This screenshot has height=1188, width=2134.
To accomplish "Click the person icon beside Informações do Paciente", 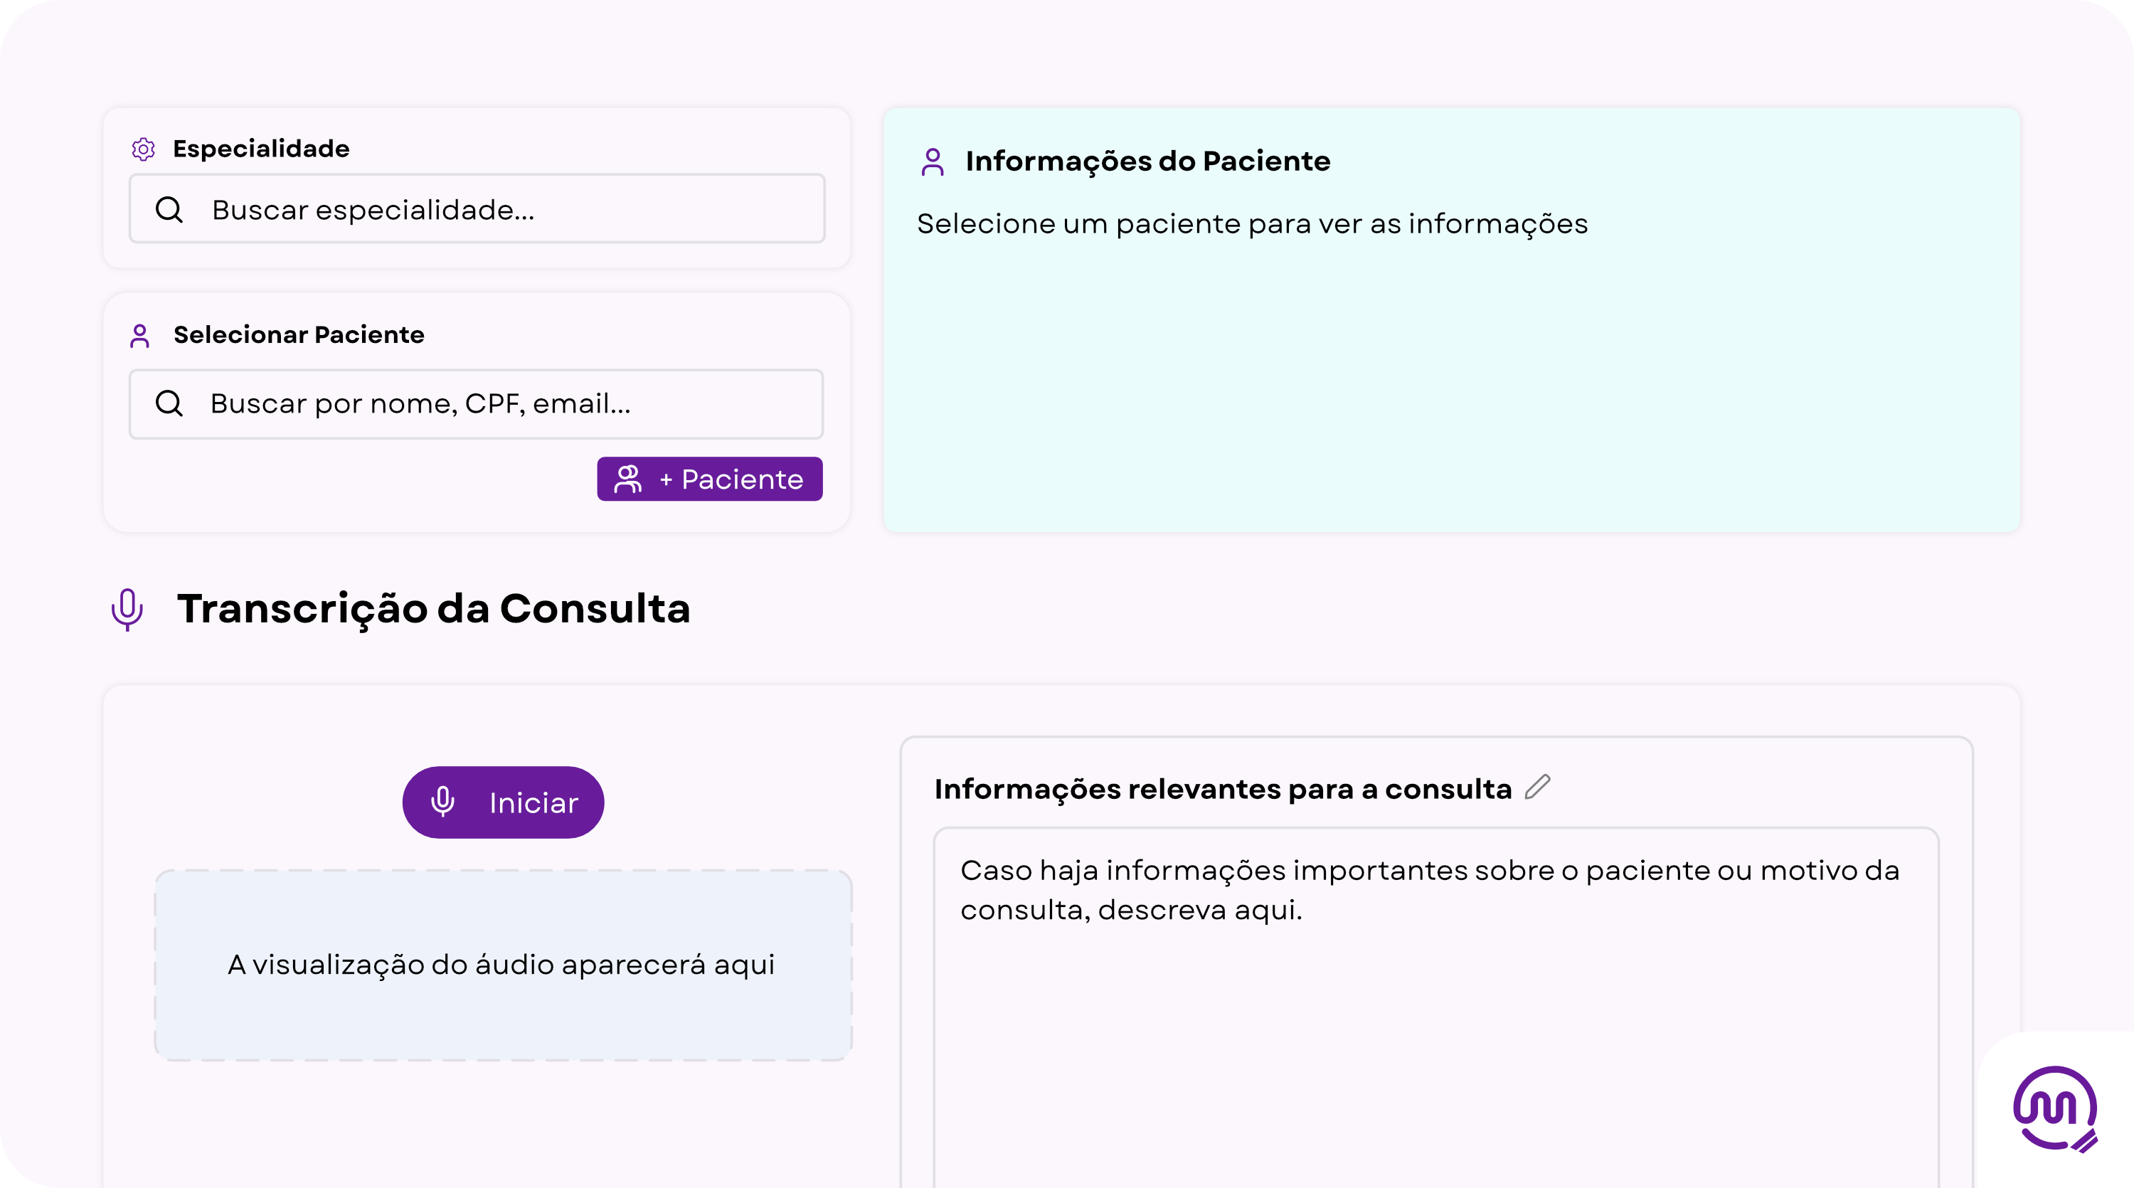I will click(x=933, y=161).
